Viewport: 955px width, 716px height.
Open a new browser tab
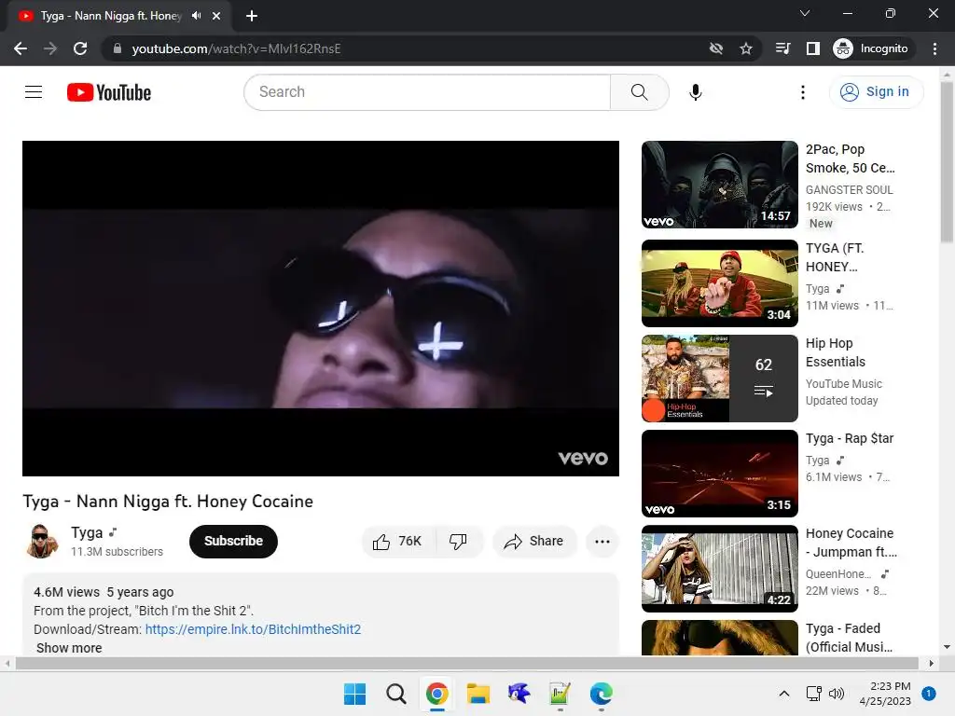(252, 16)
